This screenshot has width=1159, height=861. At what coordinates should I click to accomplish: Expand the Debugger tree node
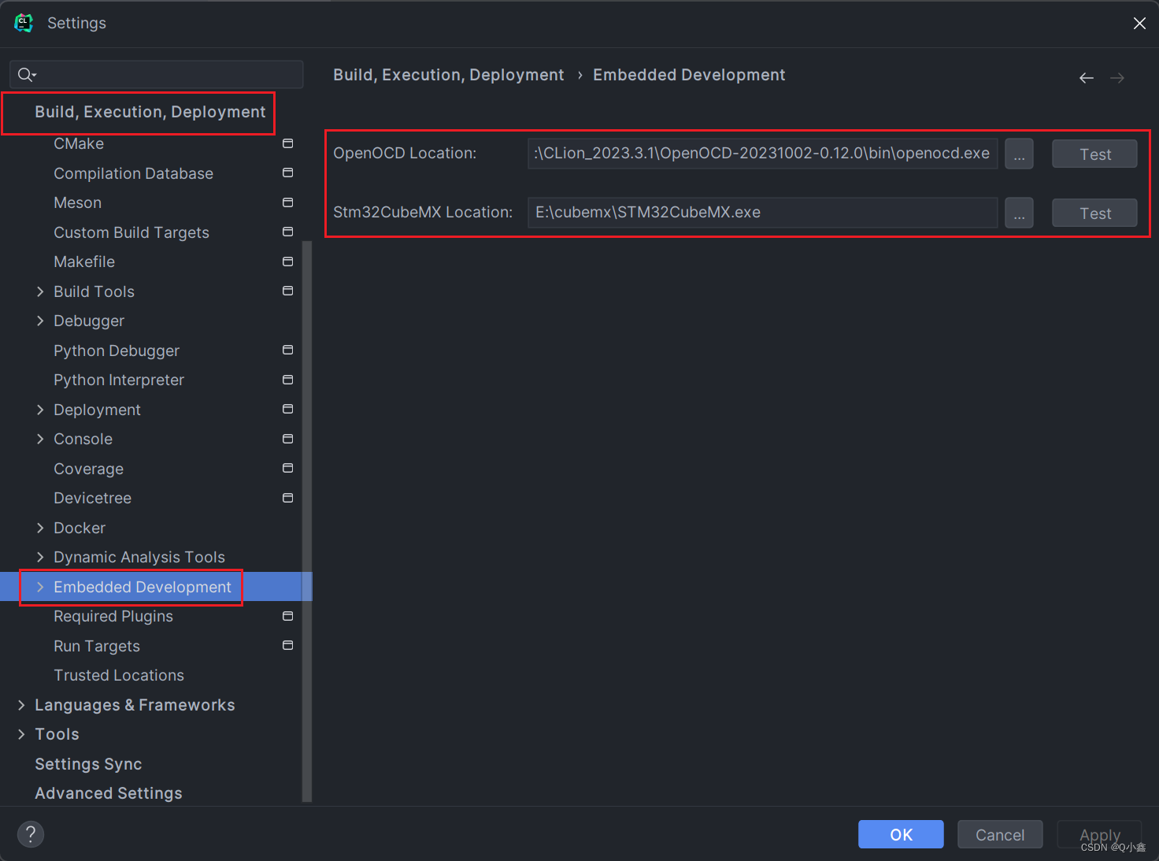[x=40, y=321]
